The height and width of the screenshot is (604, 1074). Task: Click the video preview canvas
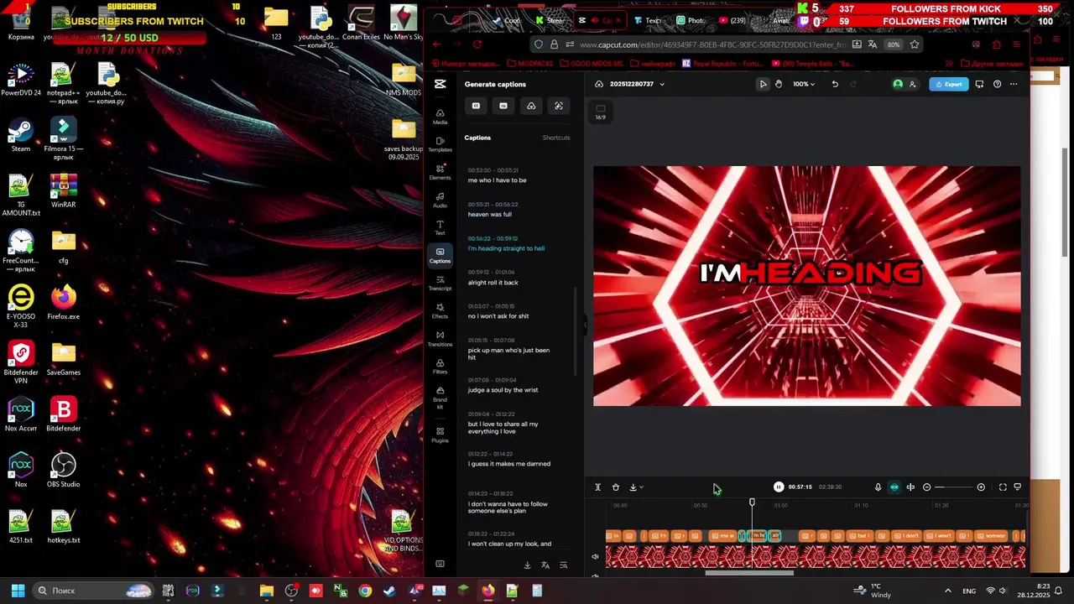point(807,286)
